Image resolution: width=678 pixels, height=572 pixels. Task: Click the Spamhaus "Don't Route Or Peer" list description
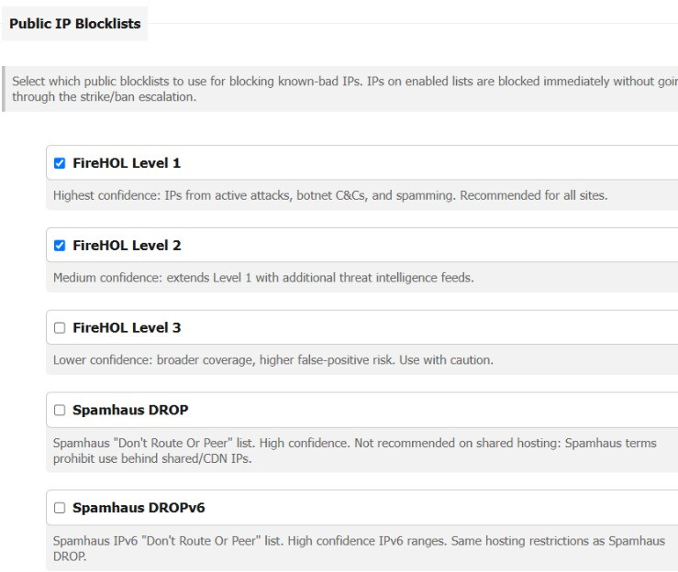pos(354,451)
